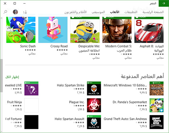Image resolution: width=169 pixels, height=133 pixels.
Task: Open the Halo: Spartan Assault icon
Action: [94, 122]
